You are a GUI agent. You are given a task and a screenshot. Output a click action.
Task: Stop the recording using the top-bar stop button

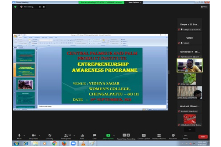43,7
